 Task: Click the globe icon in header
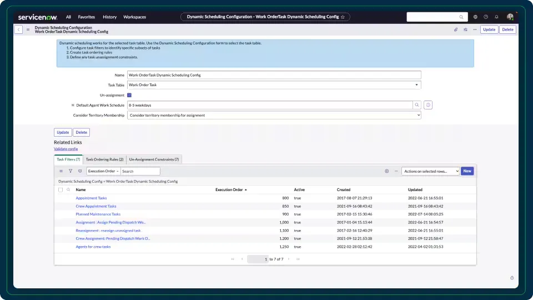tap(475, 17)
